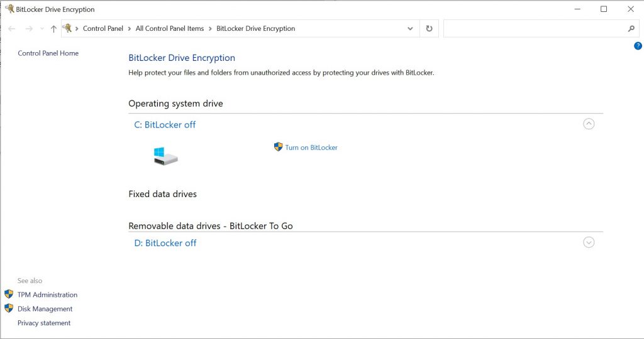644x339 pixels.
Task: Click the shield icon next to TPM Administration
Action: (9, 294)
